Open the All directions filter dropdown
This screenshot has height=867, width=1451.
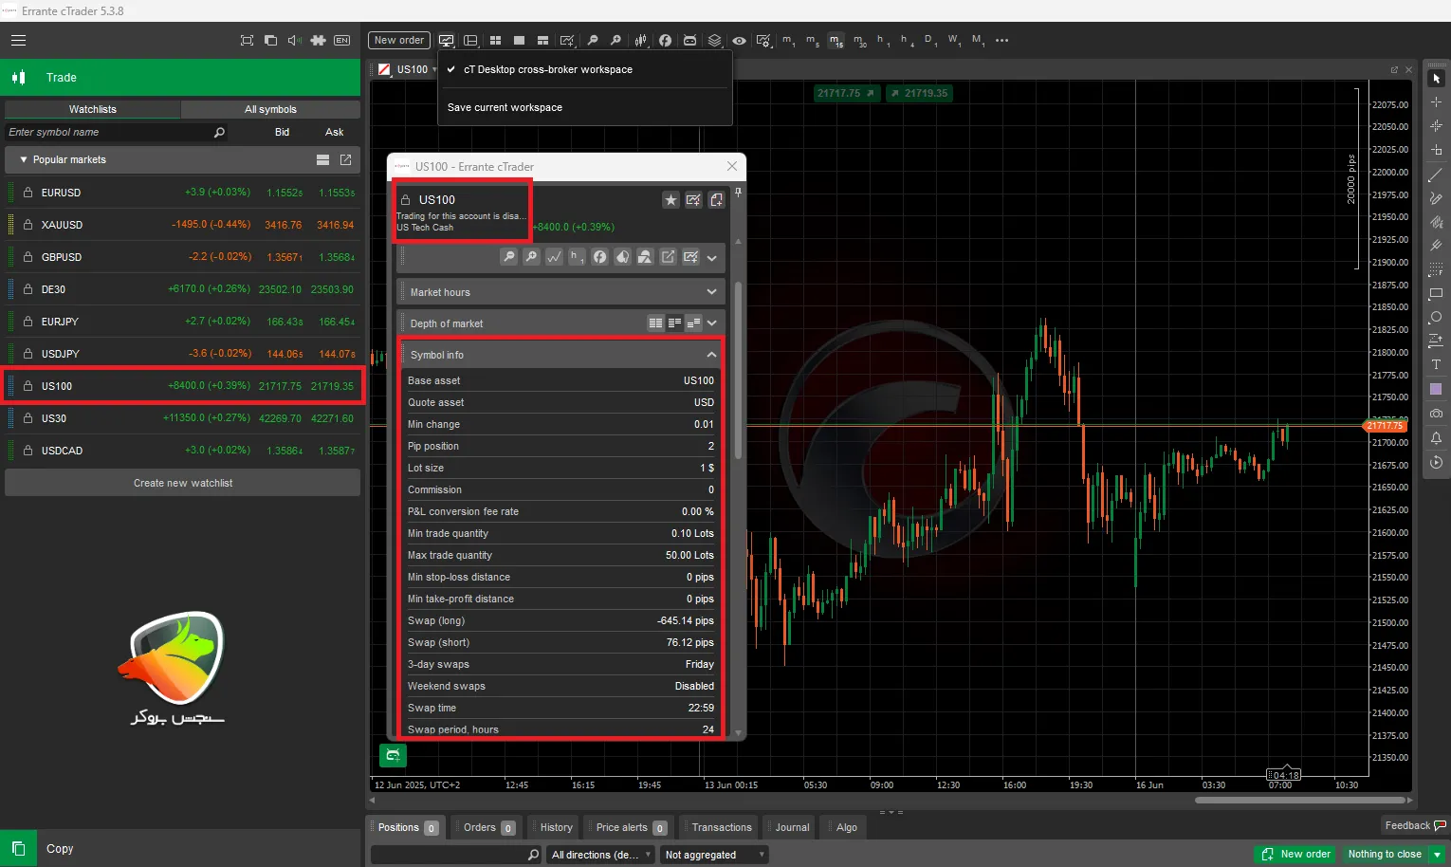coord(599,854)
